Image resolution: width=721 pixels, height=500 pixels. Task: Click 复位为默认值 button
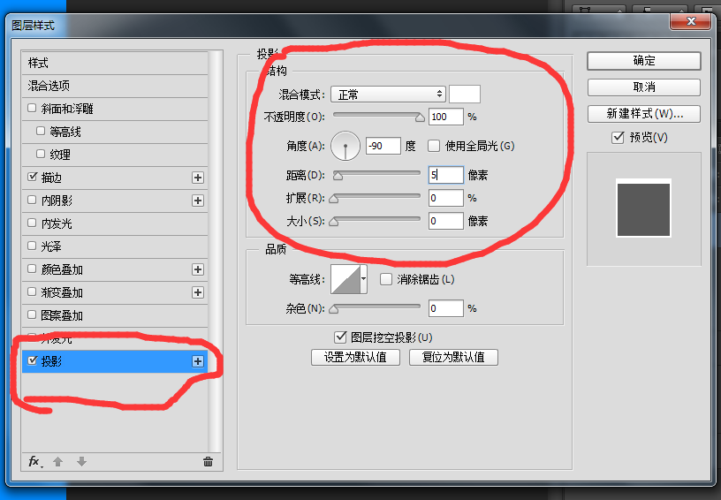(x=453, y=358)
